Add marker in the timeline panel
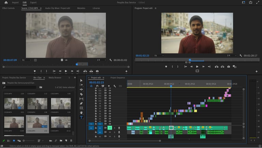Viewport: 262px width, 148px height. (x=109, y=86)
